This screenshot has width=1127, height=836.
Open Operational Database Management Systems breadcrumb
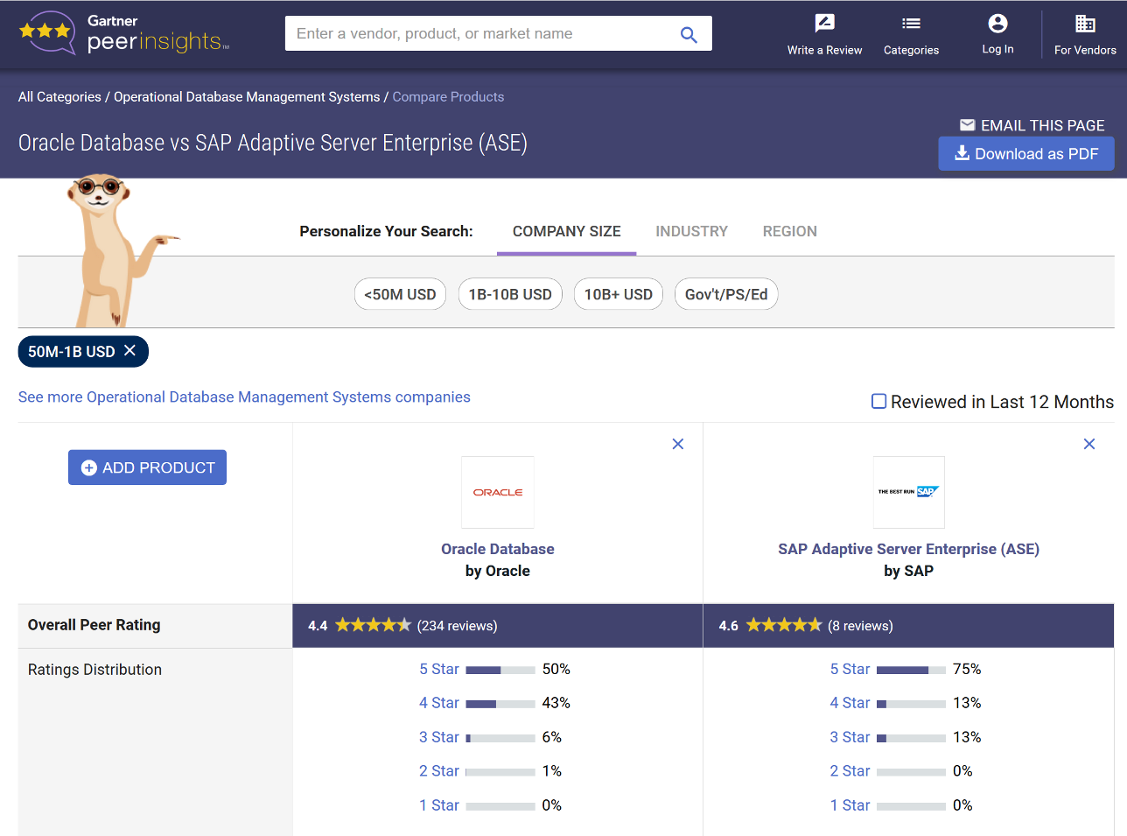(x=247, y=97)
